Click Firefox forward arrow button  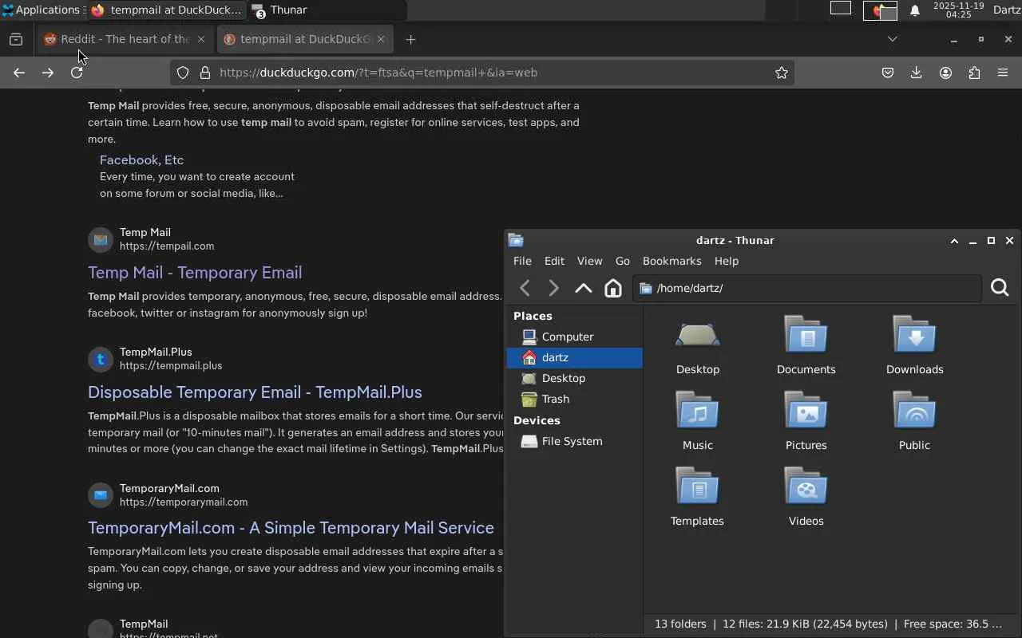48,73
